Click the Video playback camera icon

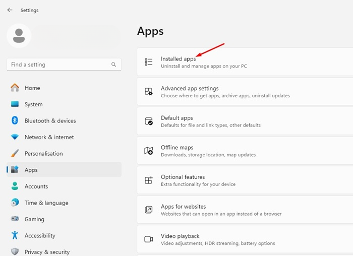click(149, 239)
